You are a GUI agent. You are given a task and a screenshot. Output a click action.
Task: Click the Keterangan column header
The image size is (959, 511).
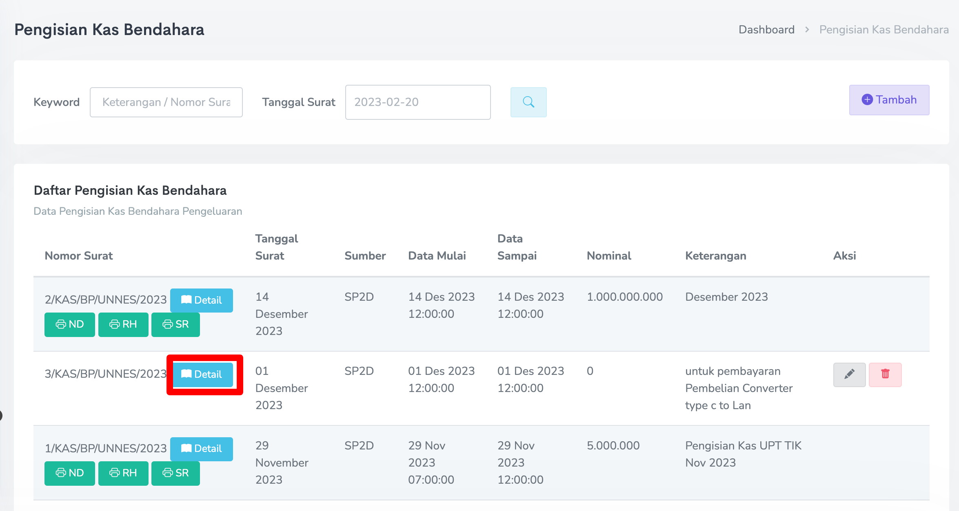(x=715, y=256)
